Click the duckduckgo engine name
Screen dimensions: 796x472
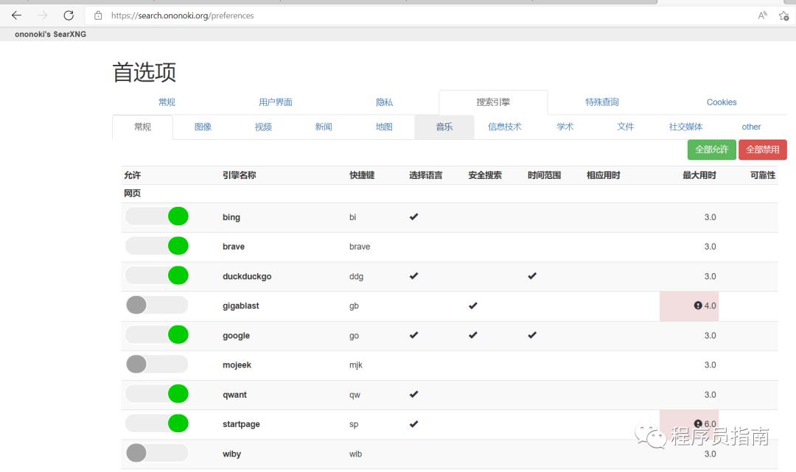(247, 276)
